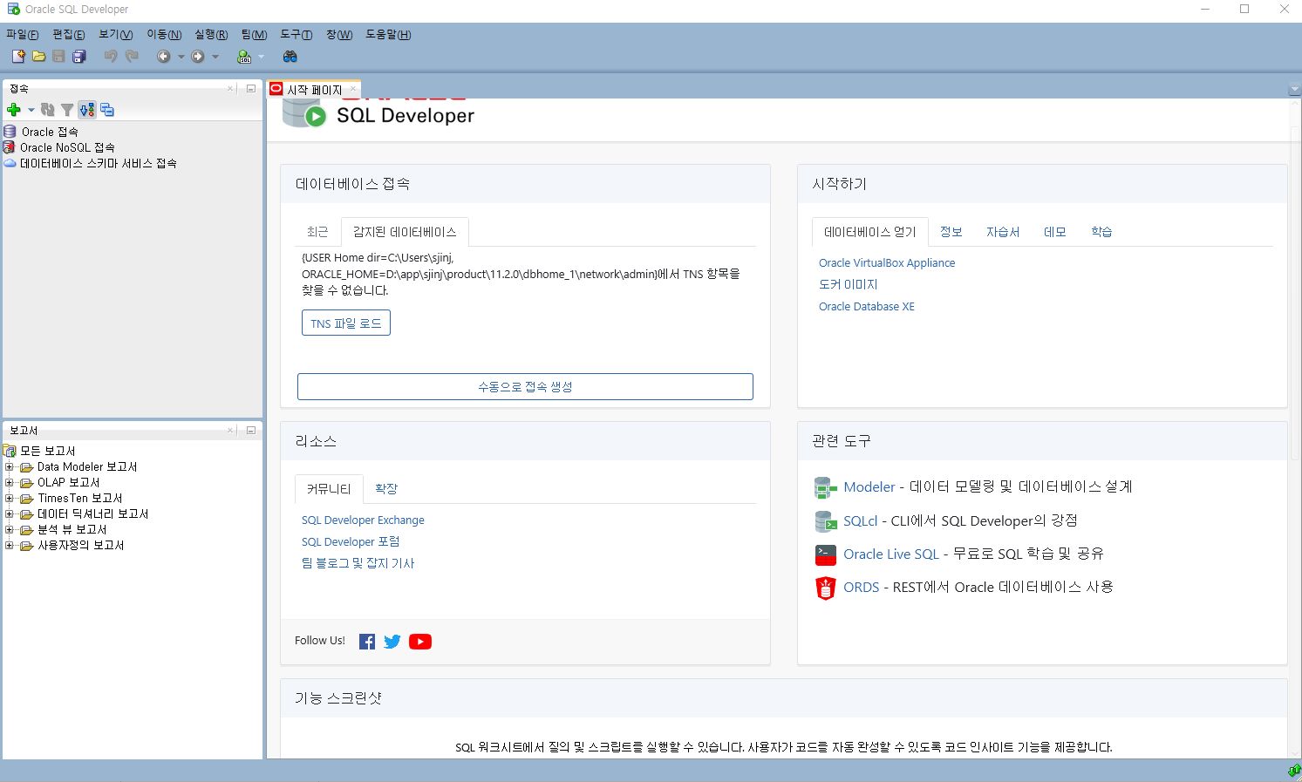
Task: Click the binoculars Find DB Object icon
Action: point(290,57)
